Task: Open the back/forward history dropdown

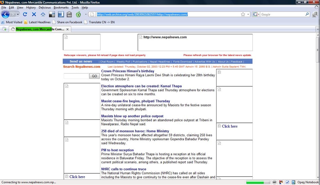Action: click(18, 14)
